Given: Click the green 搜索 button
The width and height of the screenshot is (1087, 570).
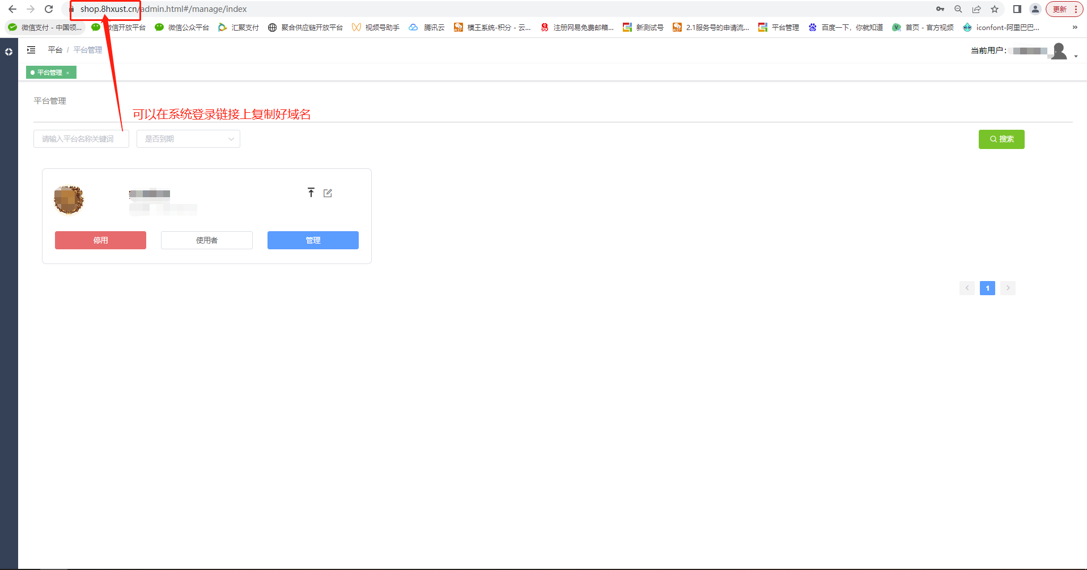Looking at the screenshot, I should click(x=1001, y=139).
